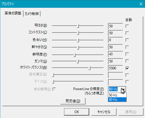Screen dimensions: 145x118
Task: Click the 既定値(D) defaults button
Action: click(73, 101)
